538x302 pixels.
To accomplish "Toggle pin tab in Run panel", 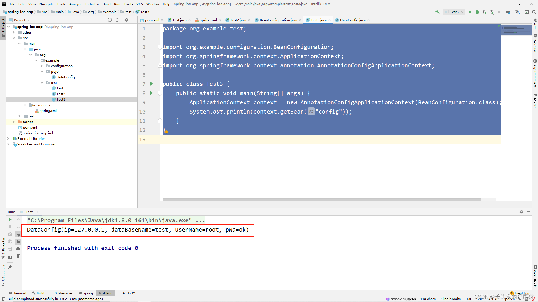I will [10, 267].
